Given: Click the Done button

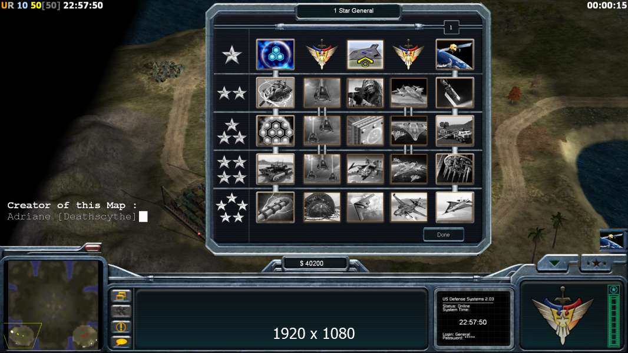Looking at the screenshot, I should (444, 235).
